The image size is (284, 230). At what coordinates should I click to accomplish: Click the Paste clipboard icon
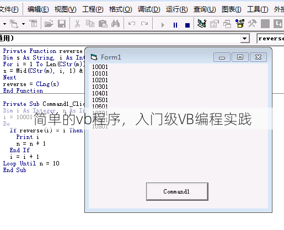click(x=103, y=24)
